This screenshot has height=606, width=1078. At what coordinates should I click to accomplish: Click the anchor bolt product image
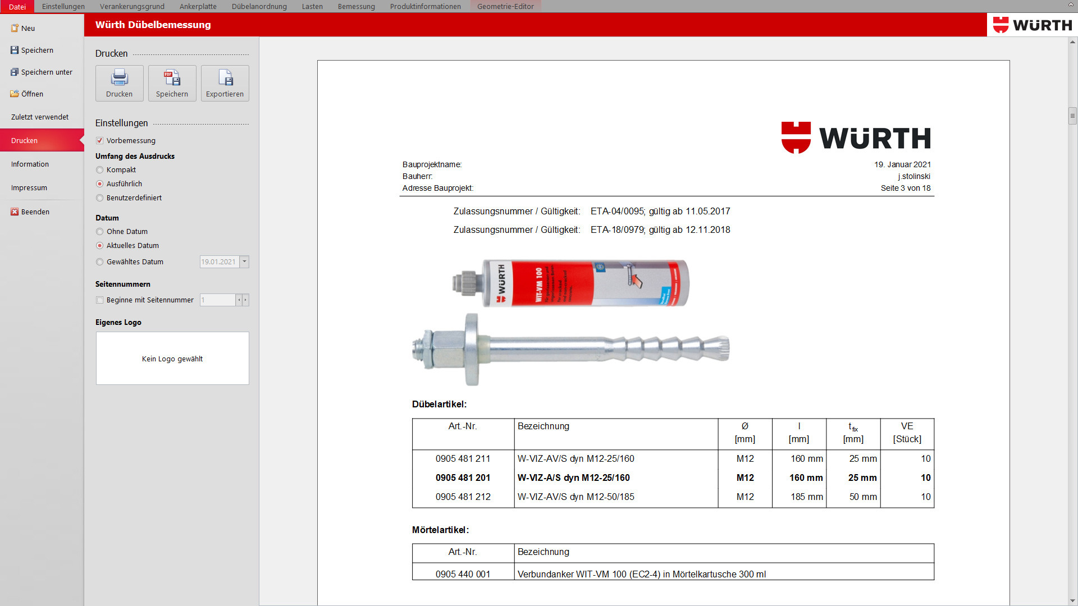(x=570, y=350)
